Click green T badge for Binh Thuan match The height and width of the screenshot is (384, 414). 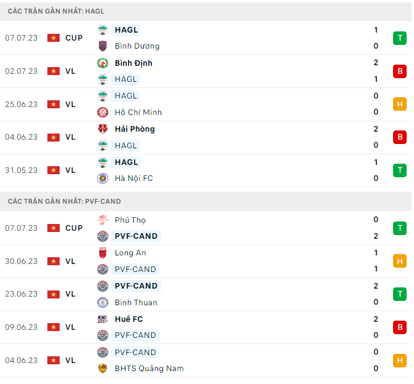tap(400, 294)
